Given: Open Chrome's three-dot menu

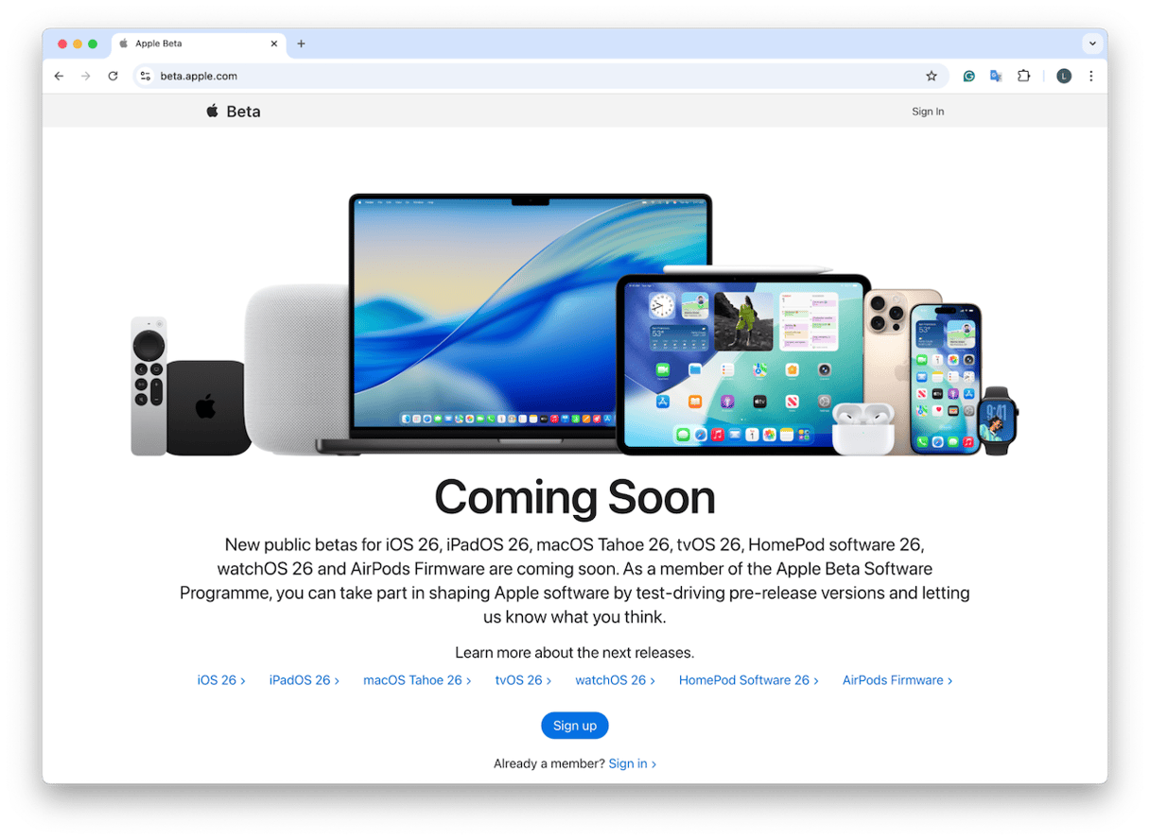Looking at the screenshot, I should tap(1090, 77).
